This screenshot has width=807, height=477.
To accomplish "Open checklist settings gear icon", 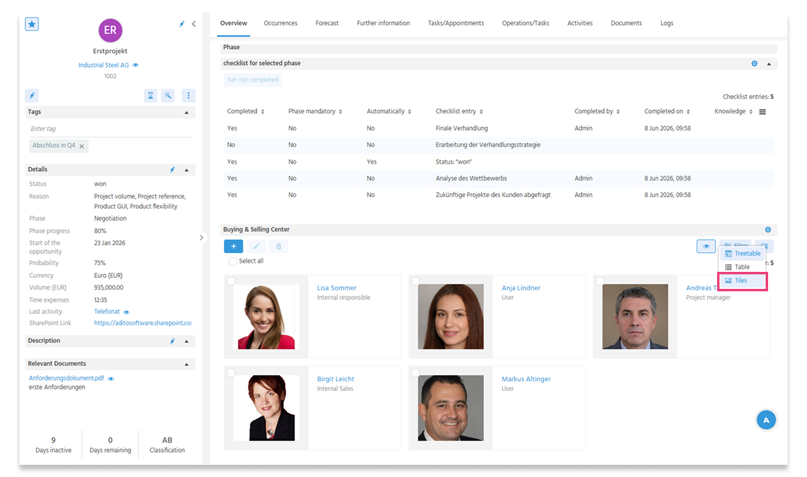I will tap(755, 63).
